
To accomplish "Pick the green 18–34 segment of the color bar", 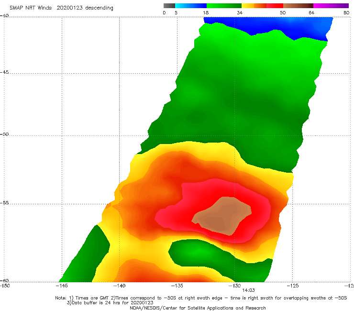I will pyautogui.click(x=224, y=6).
